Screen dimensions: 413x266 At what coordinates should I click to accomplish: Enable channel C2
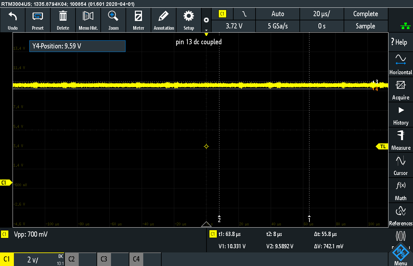pyautogui.click(x=81, y=259)
